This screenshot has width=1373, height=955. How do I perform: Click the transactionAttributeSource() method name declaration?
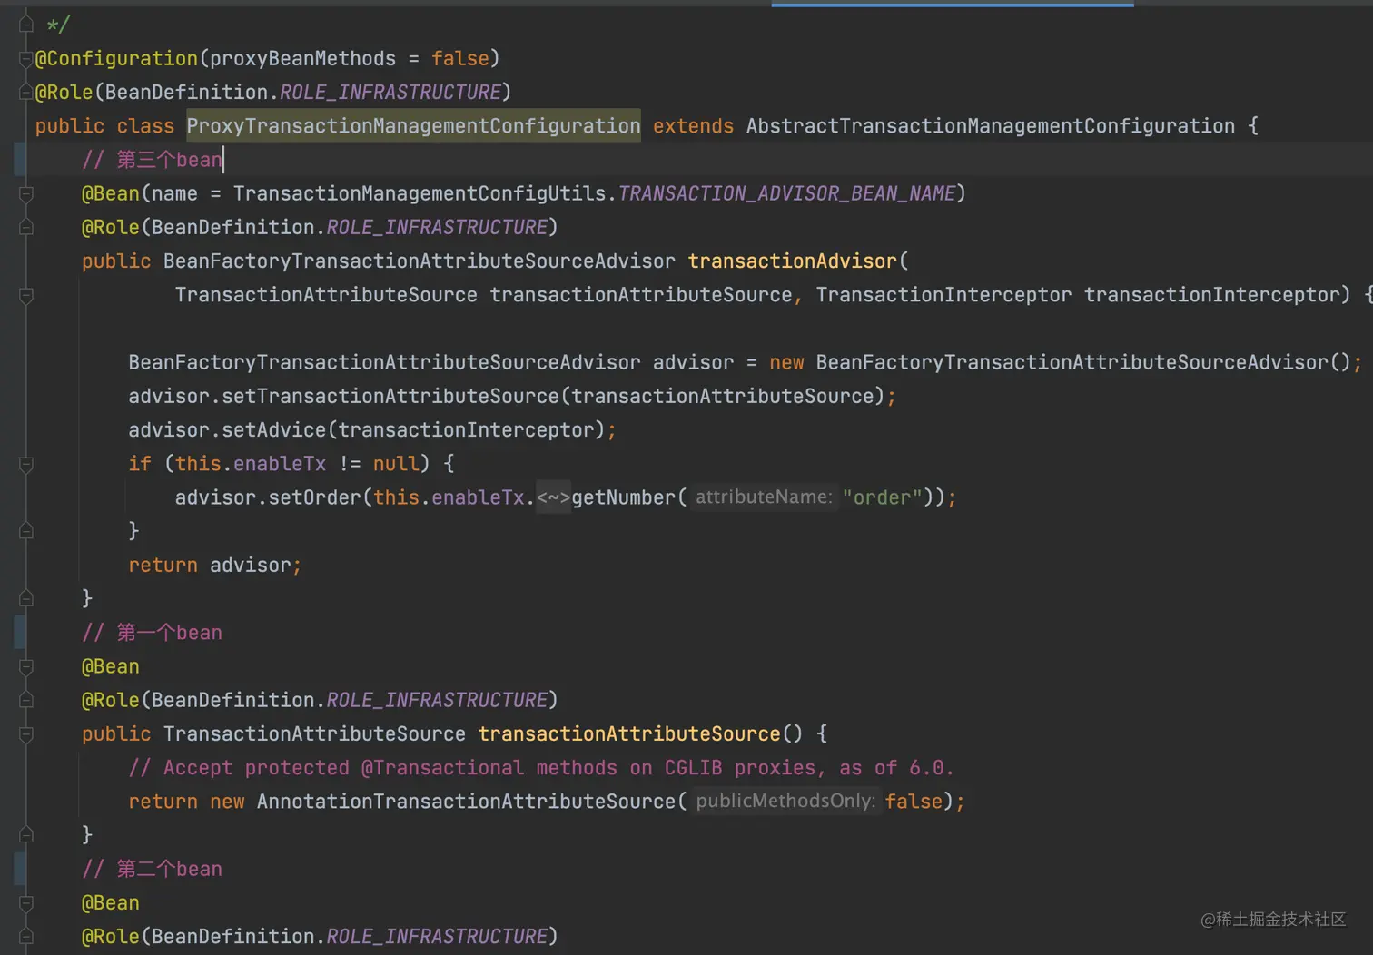(x=628, y=734)
